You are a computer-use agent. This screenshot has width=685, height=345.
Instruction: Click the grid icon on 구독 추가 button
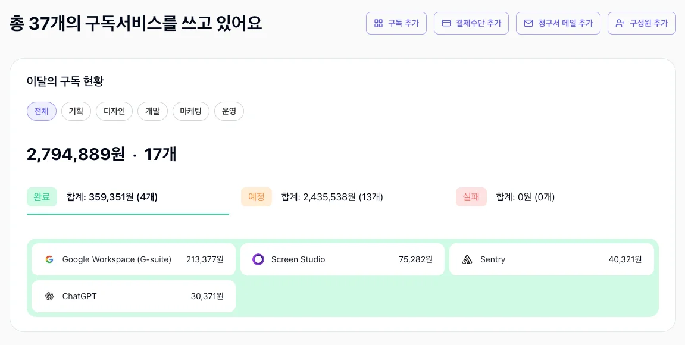pyautogui.click(x=377, y=23)
